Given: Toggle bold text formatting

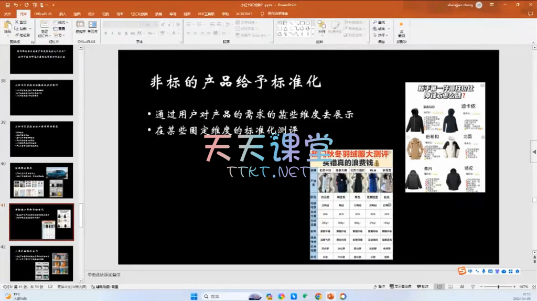Looking at the screenshot, I should (x=105, y=33).
